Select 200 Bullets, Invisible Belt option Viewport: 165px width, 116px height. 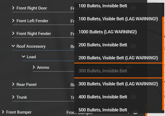click(x=103, y=45)
